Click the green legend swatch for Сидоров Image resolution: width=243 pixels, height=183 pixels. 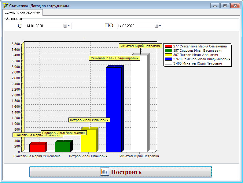click(168, 50)
